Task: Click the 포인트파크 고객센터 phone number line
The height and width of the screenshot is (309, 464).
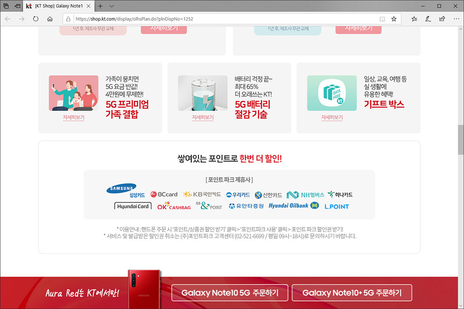Action: coord(230,236)
